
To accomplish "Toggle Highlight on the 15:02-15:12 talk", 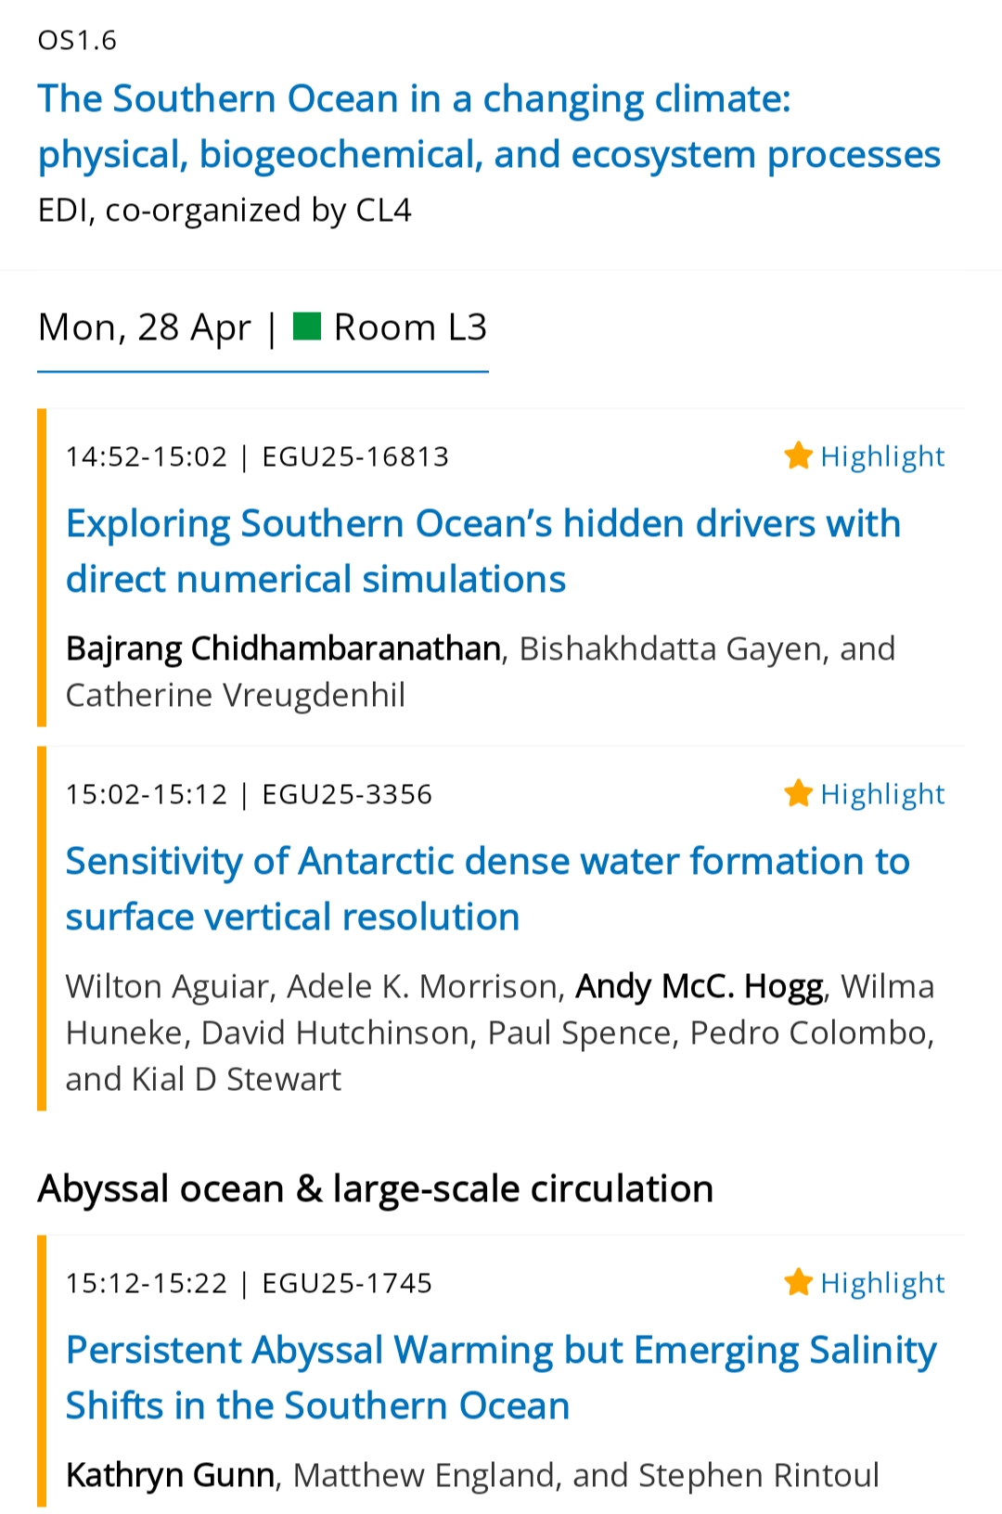I will [x=881, y=794].
